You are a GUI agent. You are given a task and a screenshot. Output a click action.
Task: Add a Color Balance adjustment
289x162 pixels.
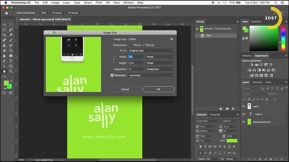(x=254, y=70)
